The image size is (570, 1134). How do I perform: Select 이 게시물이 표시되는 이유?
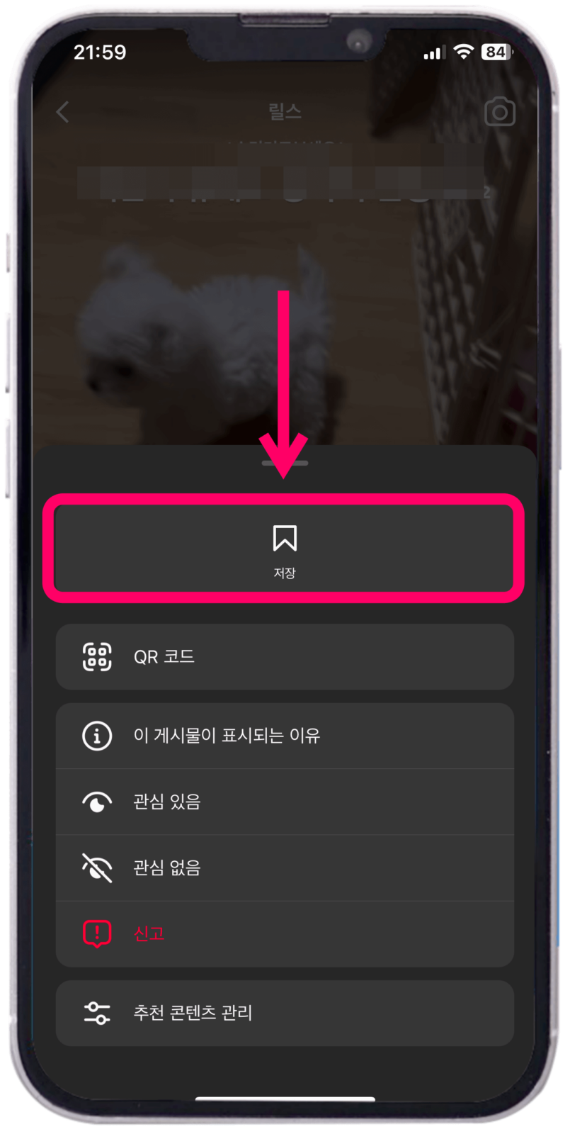pyautogui.click(x=285, y=736)
